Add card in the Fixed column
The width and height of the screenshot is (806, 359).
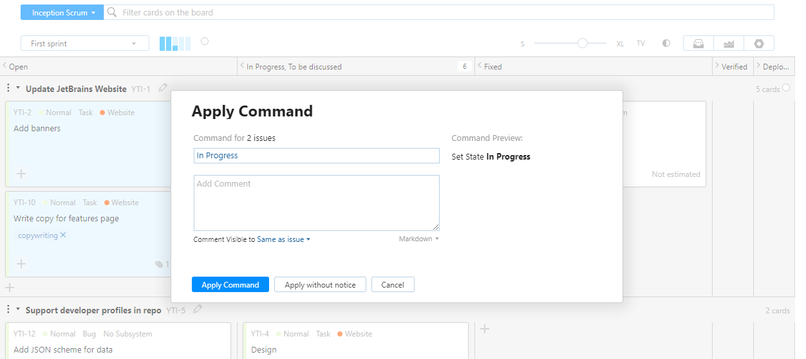point(485,329)
